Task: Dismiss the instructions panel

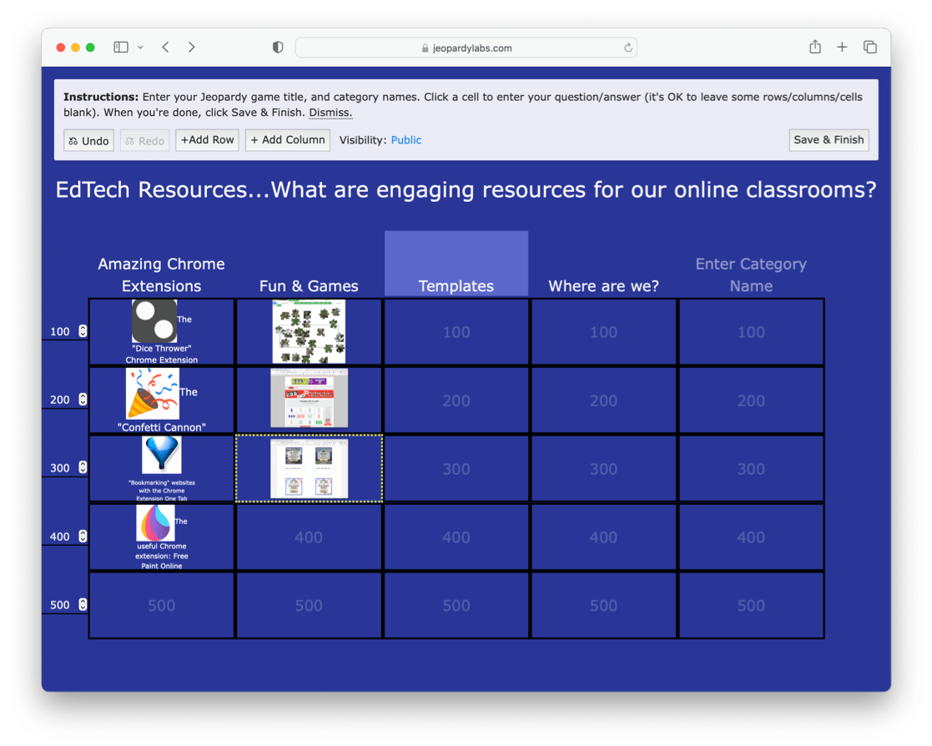Action: 330,113
